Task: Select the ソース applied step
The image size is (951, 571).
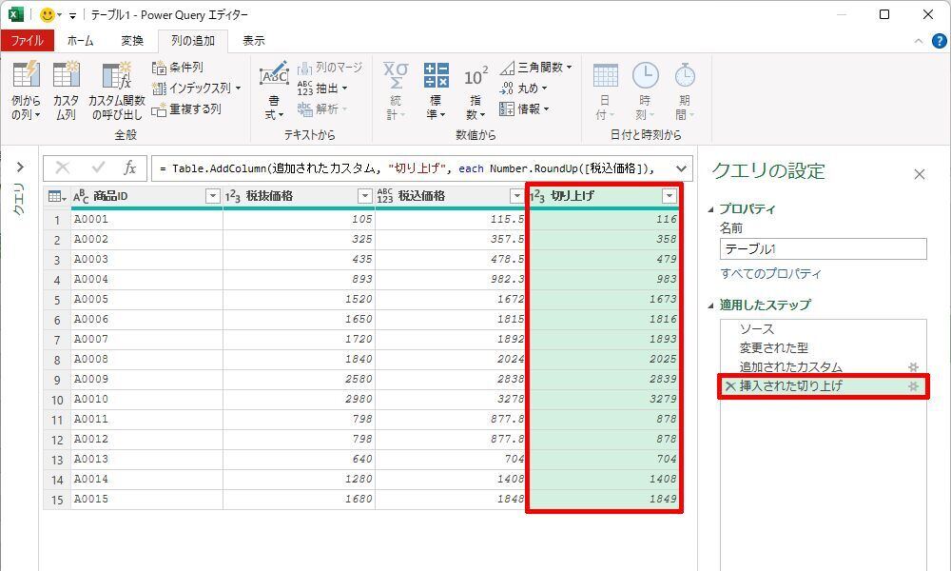Action: click(757, 329)
